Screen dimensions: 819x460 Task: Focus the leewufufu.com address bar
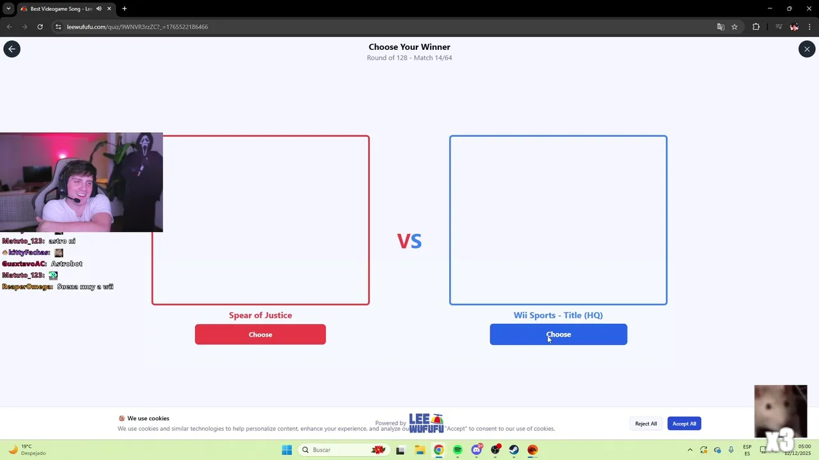click(384, 27)
